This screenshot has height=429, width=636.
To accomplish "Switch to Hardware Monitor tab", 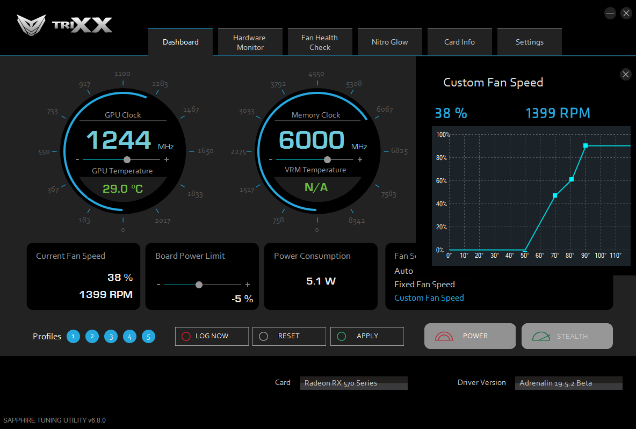I will click(x=250, y=42).
